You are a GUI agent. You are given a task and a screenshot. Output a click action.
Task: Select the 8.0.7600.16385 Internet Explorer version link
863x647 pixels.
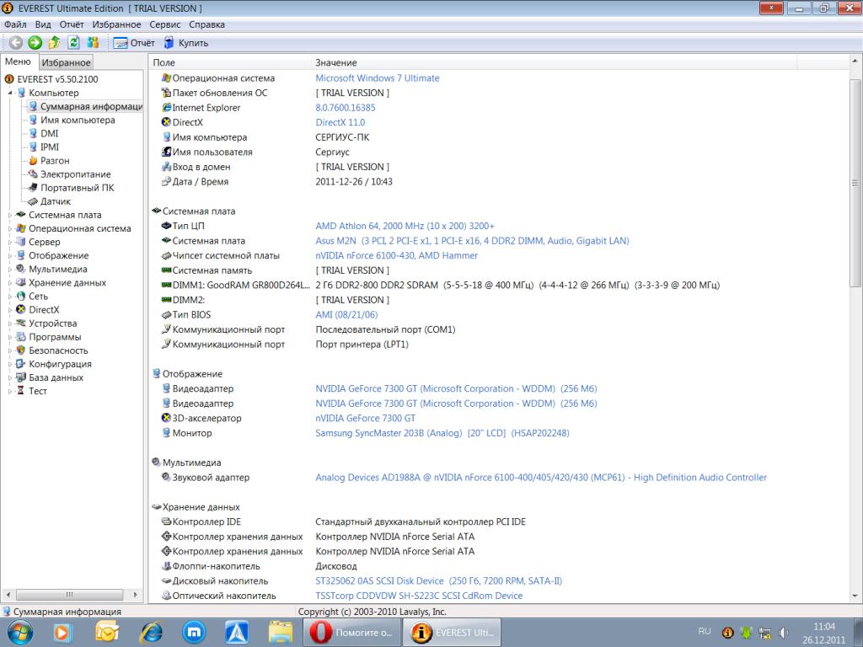click(346, 108)
